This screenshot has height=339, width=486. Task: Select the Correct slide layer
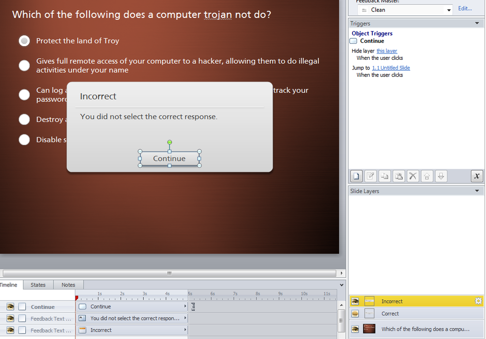416,314
